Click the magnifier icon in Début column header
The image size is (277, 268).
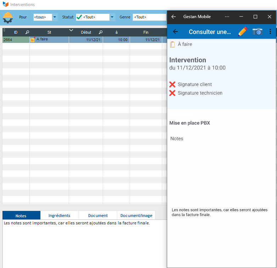click(100, 32)
